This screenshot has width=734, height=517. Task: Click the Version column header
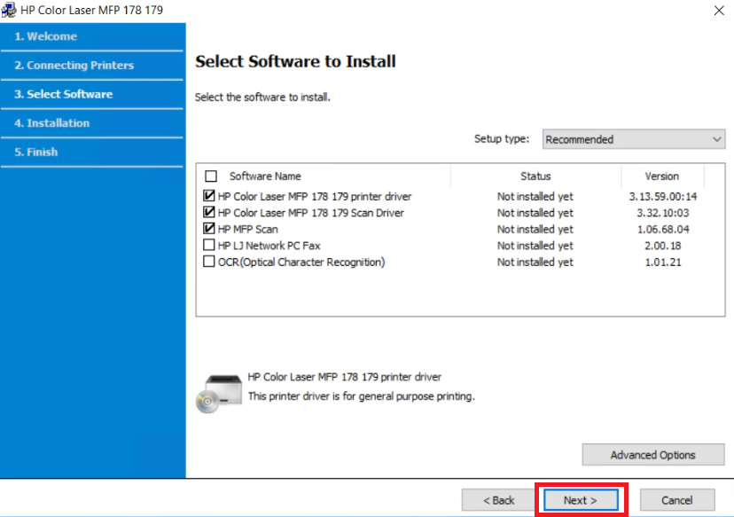(662, 176)
